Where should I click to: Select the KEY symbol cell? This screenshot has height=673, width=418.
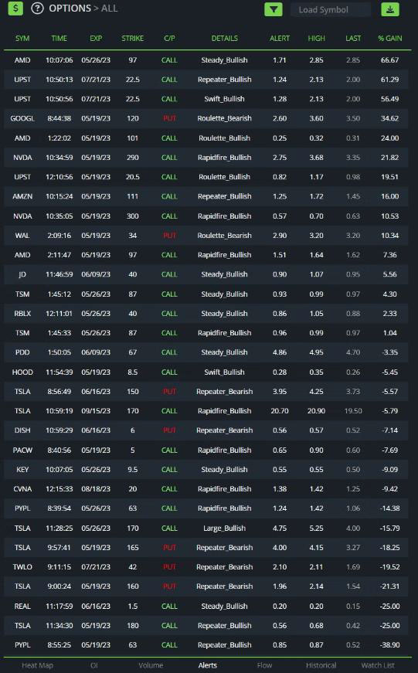[x=22, y=470]
